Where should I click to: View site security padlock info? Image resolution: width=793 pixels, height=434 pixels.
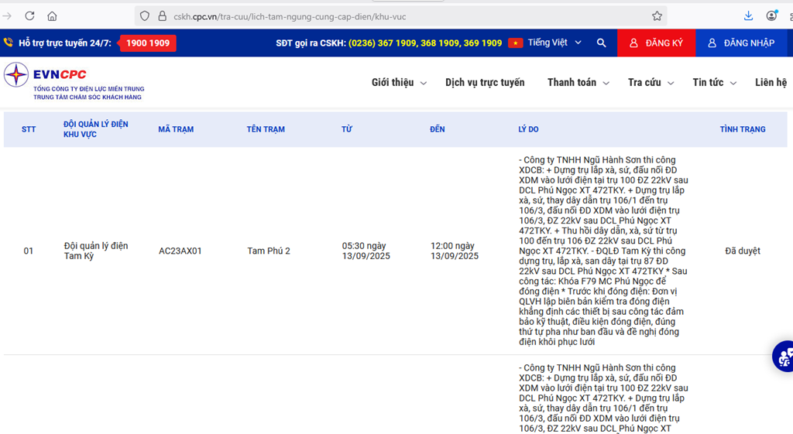163,16
